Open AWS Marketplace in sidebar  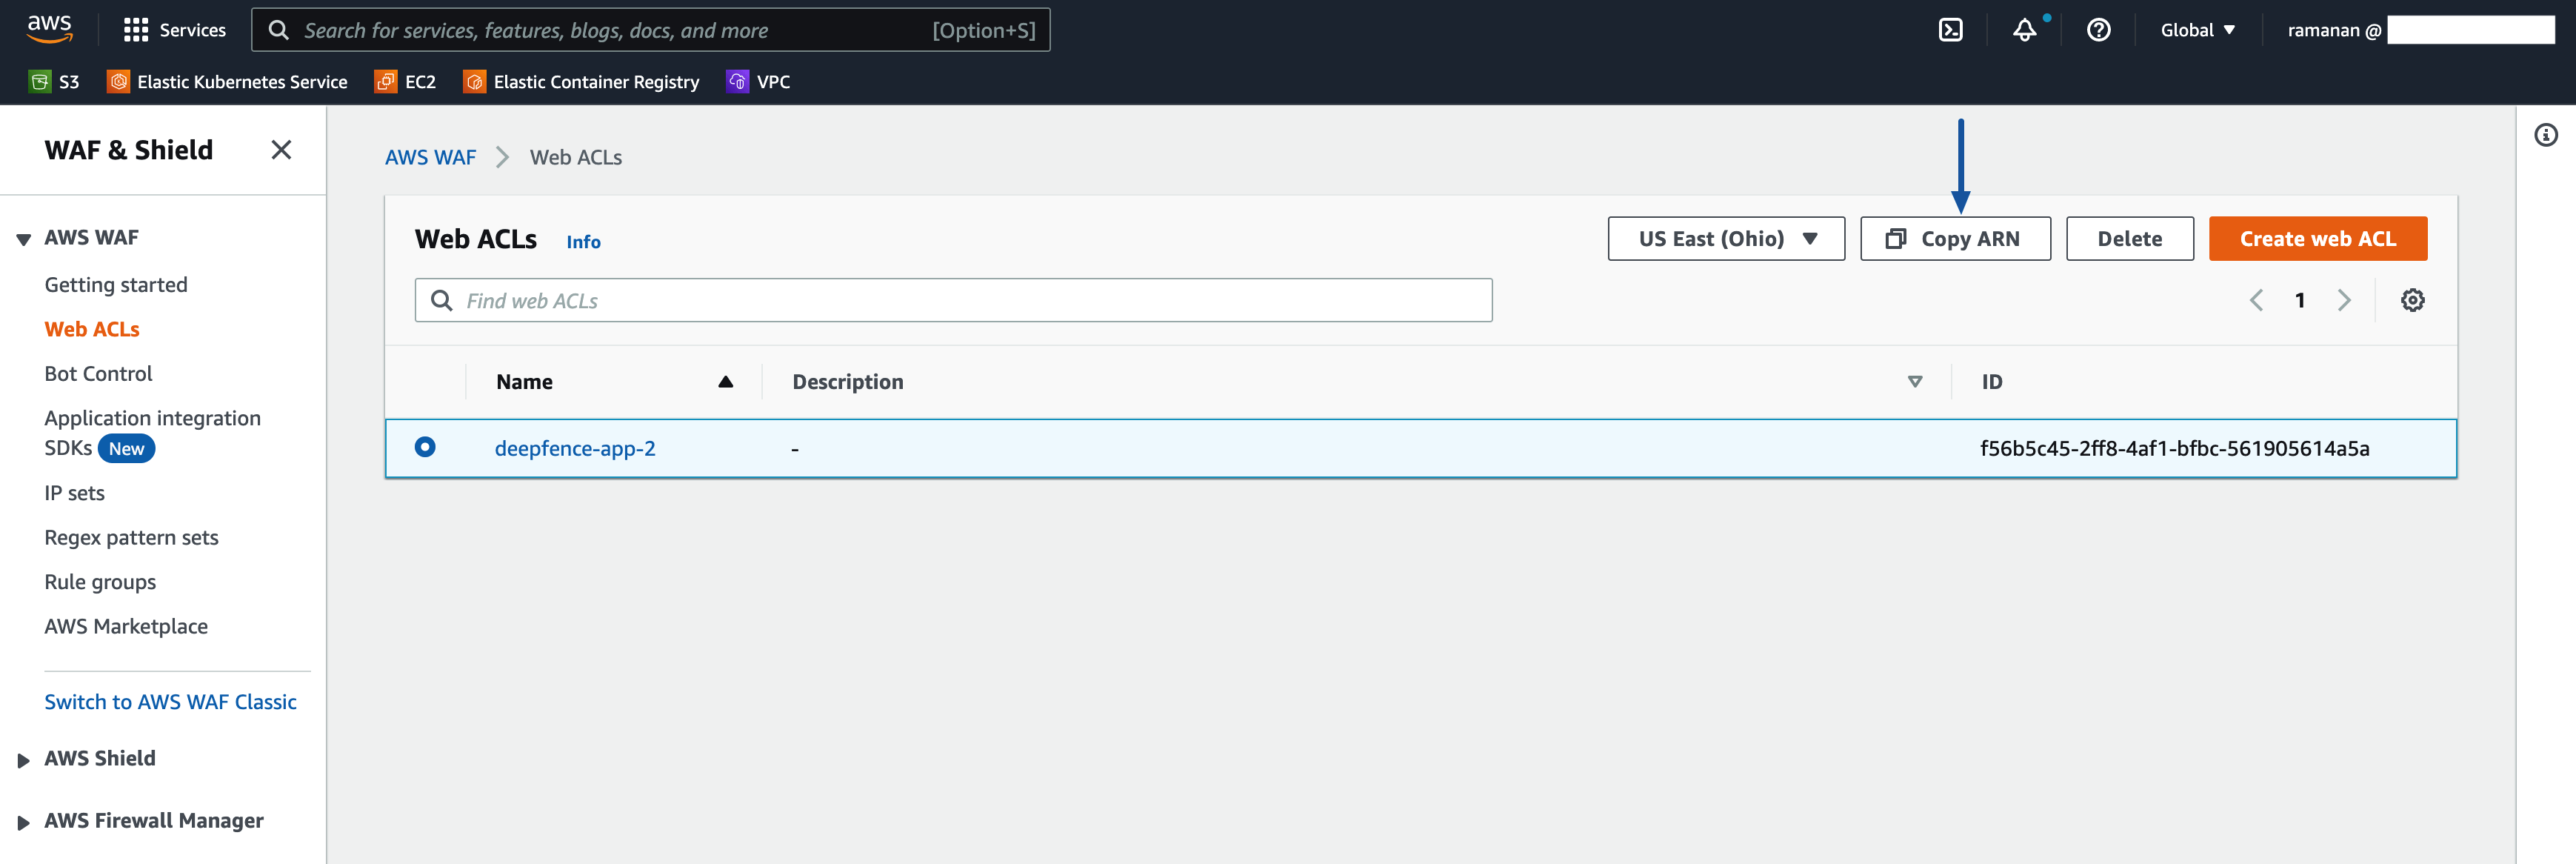[x=126, y=626]
